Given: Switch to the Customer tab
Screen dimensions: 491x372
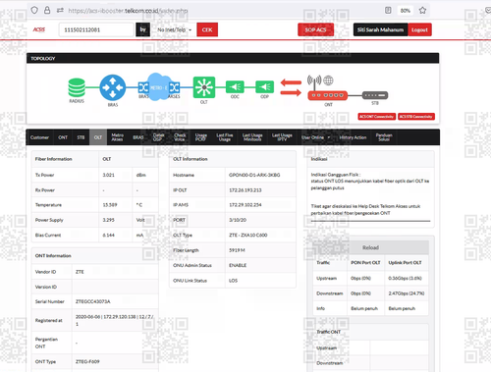Looking at the screenshot, I should pyautogui.click(x=39, y=137).
